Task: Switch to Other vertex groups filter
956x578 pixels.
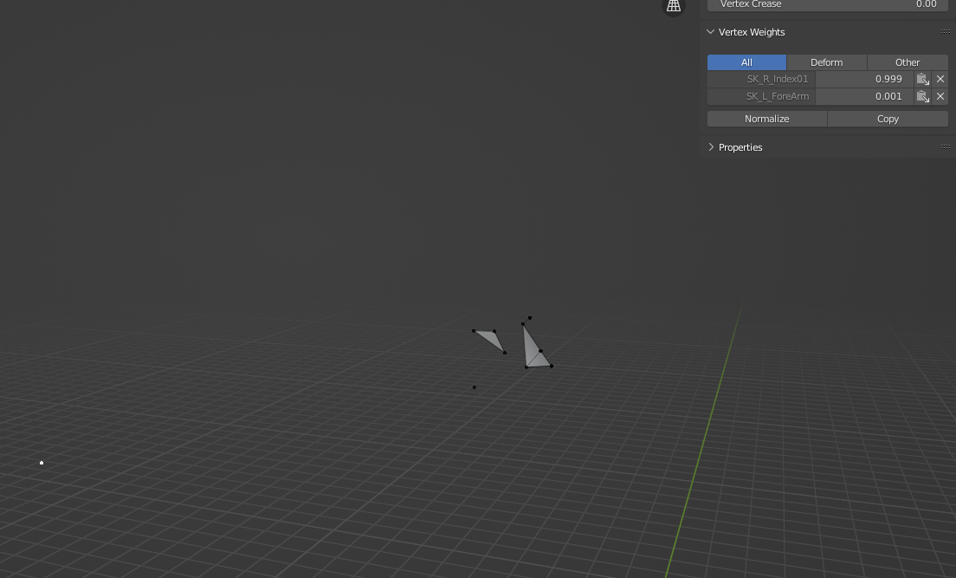Action: (x=908, y=62)
